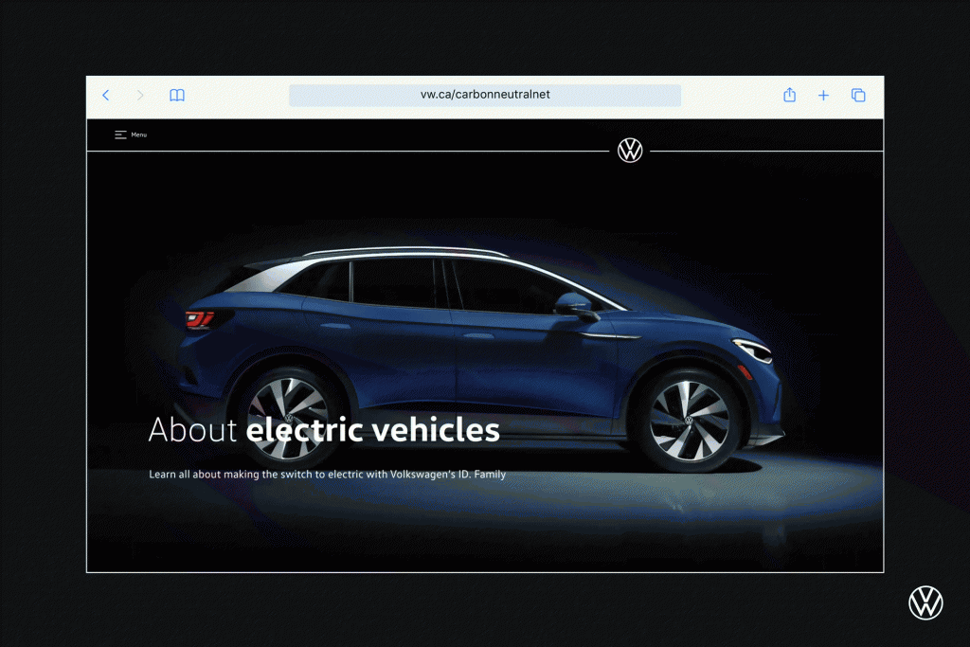Open the bookmarks sidebar with the book icon
970x647 pixels.
click(176, 95)
